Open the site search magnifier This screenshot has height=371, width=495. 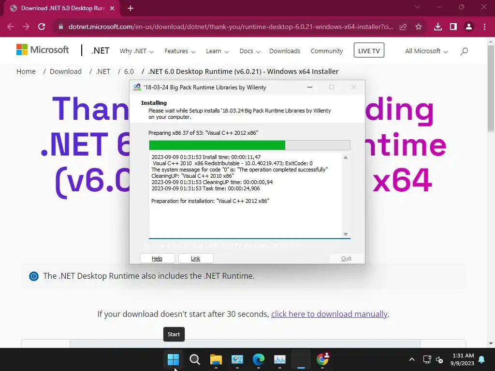[x=464, y=51]
